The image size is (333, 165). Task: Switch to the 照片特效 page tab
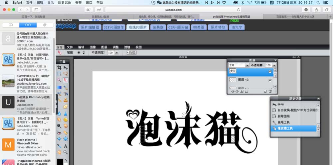click(218, 27)
